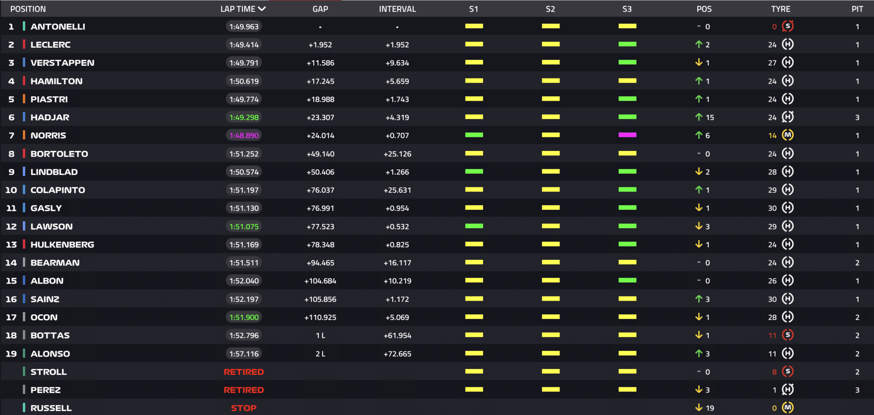Screen dimensions: 874x415
Task: Click Bottas's red soft tyre icon
Action: (787, 335)
